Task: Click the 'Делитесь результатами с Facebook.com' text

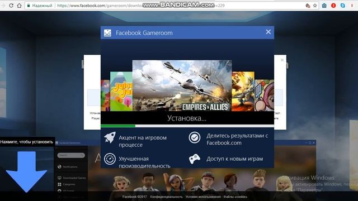Action: tap(237, 139)
